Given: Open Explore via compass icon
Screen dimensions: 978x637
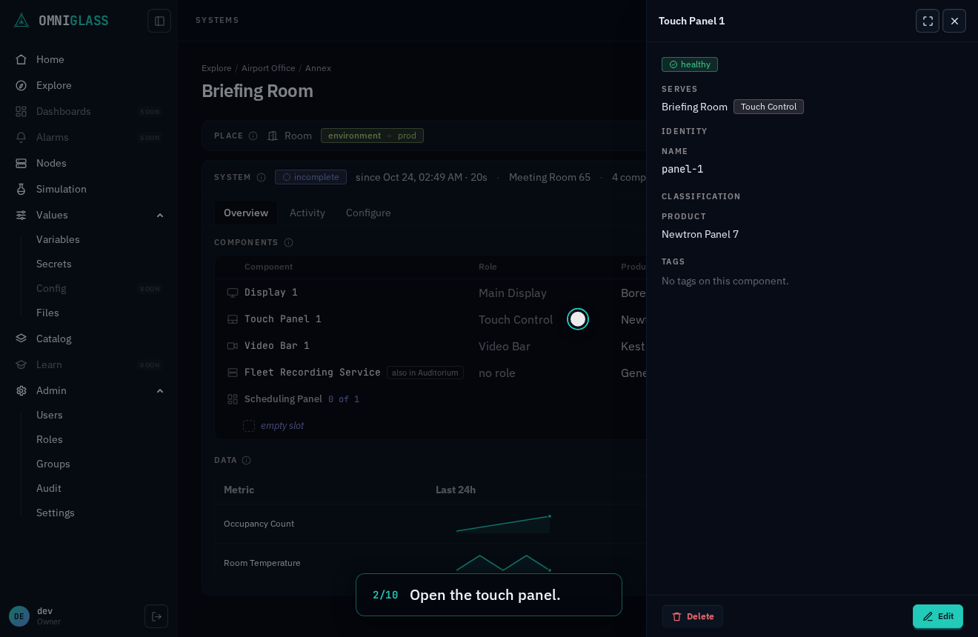Looking at the screenshot, I should 21,85.
